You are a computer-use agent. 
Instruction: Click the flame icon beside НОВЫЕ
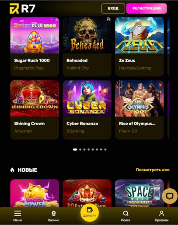click(x=12, y=170)
